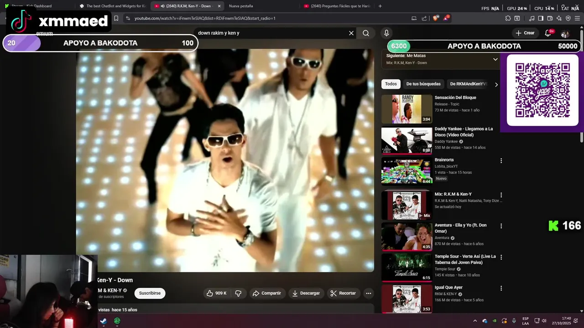Screen dimensions: 584x328
Task: Switch to the Nueva pestaña tab
Action: coord(241,6)
